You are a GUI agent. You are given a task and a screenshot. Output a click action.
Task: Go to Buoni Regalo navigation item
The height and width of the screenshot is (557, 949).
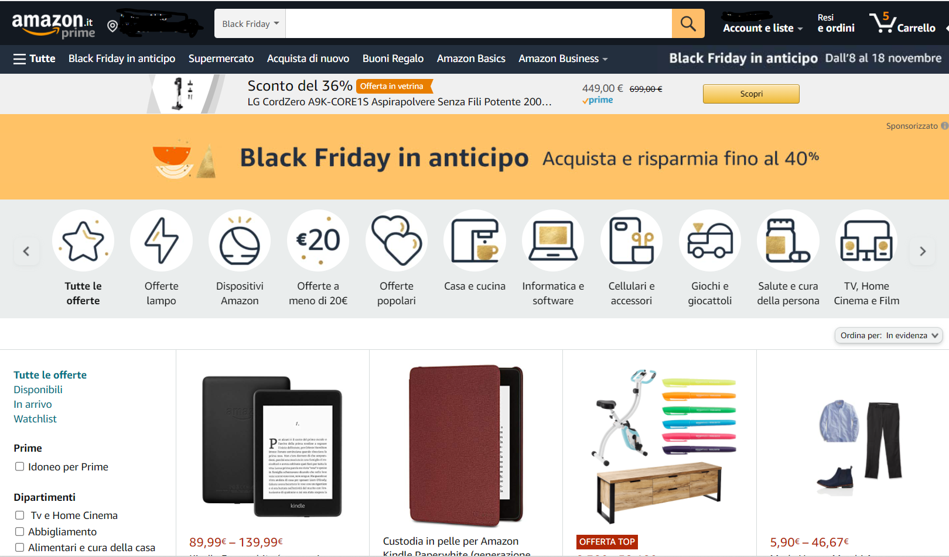393,59
